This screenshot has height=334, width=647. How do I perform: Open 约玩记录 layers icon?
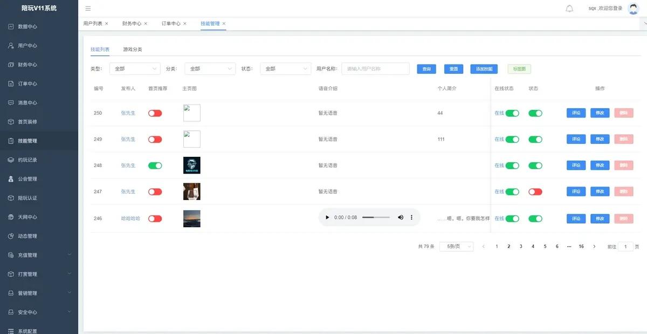pyautogui.click(x=11, y=160)
